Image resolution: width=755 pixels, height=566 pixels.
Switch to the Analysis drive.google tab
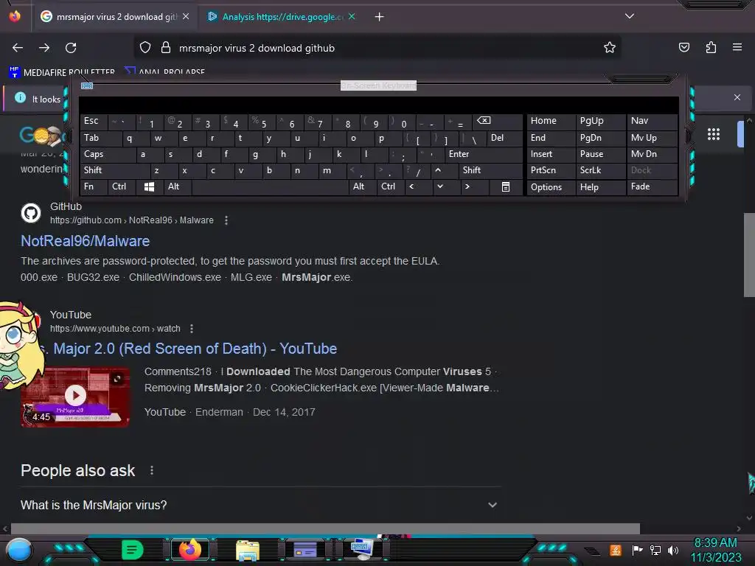(282, 17)
